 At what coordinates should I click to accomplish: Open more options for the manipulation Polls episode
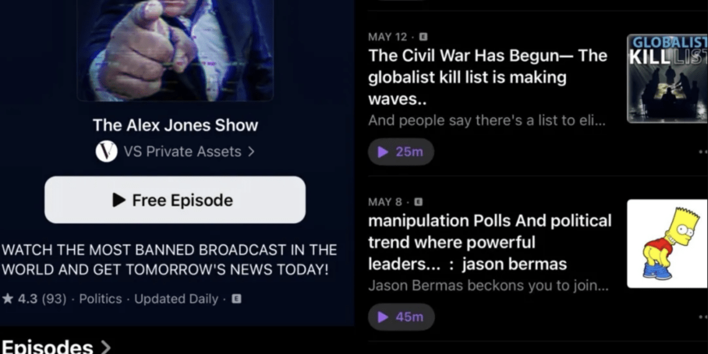pyautogui.click(x=702, y=317)
